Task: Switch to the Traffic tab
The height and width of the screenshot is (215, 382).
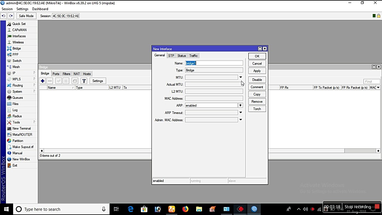Action: [193, 56]
